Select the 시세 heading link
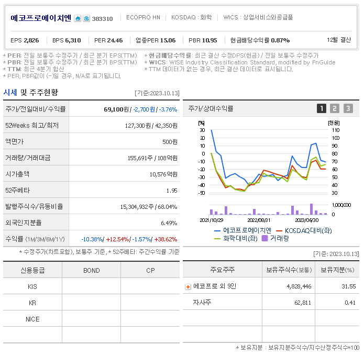The height and width of the screenshot is (356, 364). point(10,92)
